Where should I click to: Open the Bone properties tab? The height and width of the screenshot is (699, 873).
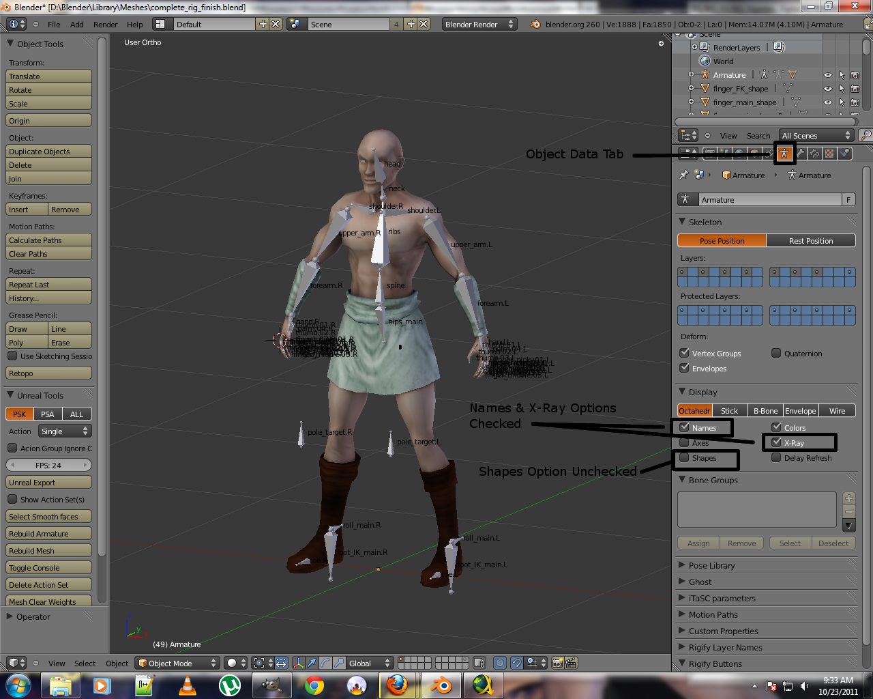[799, 154]
